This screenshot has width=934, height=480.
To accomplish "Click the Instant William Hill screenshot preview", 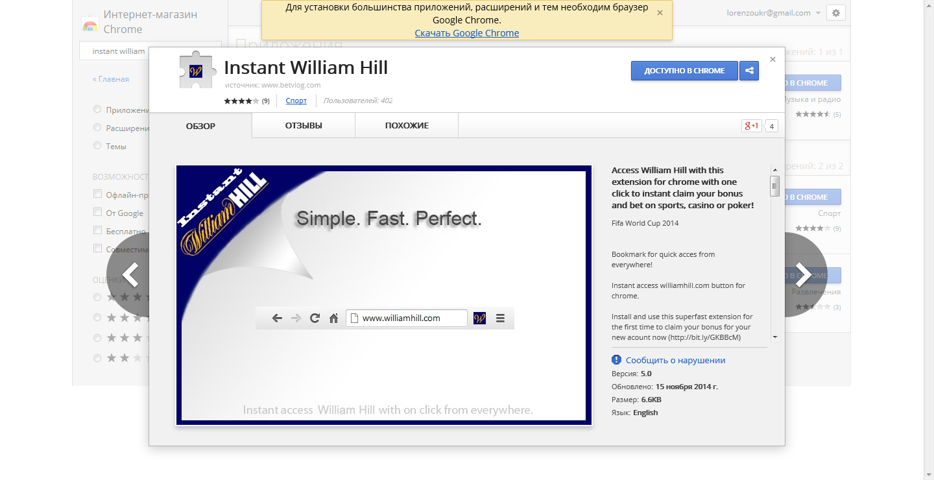I will point(384,295).
